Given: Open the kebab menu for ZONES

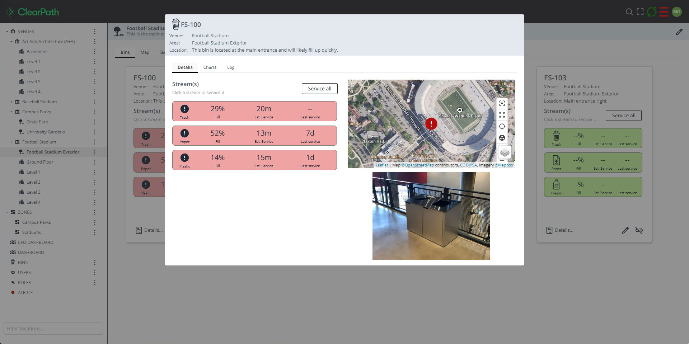Looking at the screenshot, I should click(x=95, y=212).
